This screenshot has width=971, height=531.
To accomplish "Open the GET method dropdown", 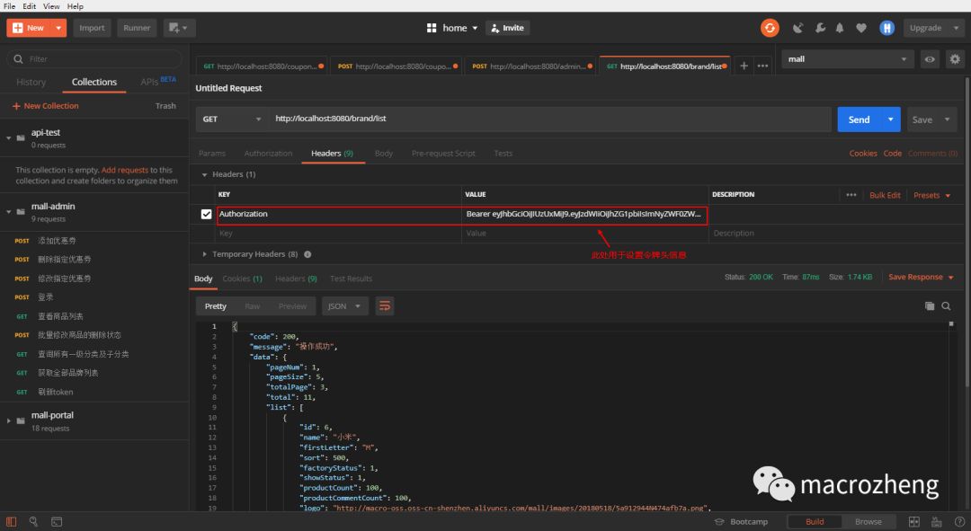I will click(232, 119).
